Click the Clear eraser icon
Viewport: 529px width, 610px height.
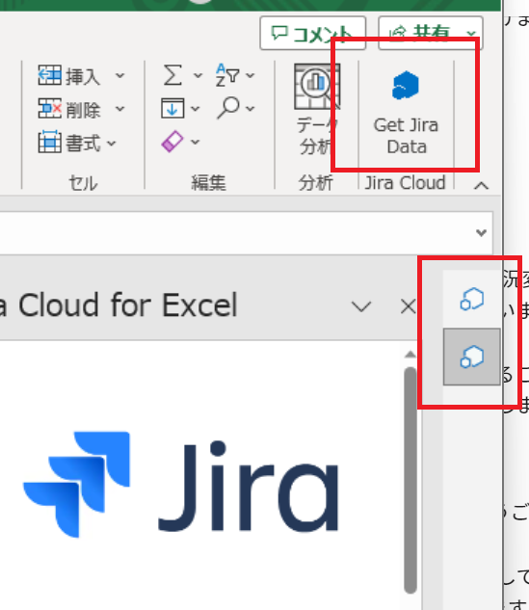(172, 142)
